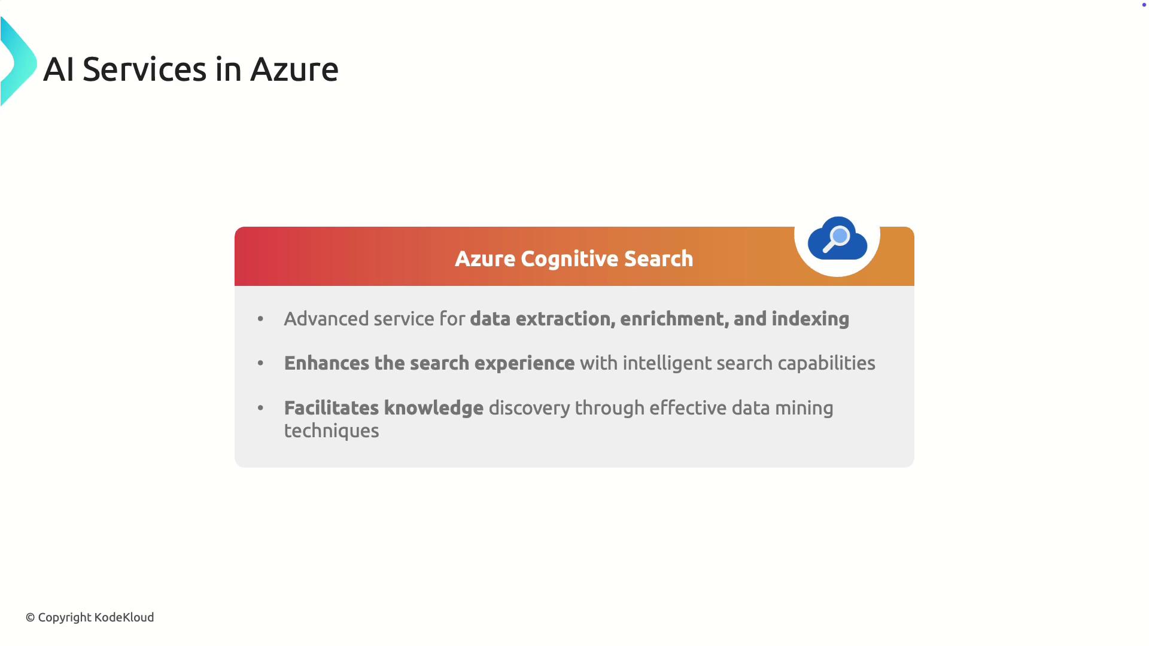Click the word "Azure" in the slide title
This screenshot has height=646, width=1149.
[294, 69]
